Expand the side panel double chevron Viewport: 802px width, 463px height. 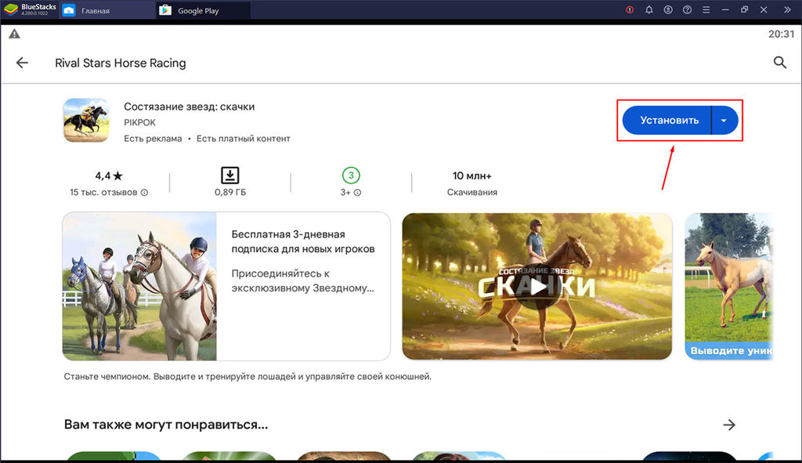pyautogui.click(x=786, y=9)
